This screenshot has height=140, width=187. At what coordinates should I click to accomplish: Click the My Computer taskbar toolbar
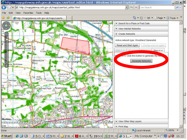(x=144, y=136)
